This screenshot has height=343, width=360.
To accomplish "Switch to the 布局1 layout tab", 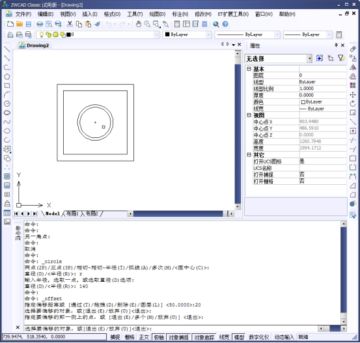I will pos(72,213).
